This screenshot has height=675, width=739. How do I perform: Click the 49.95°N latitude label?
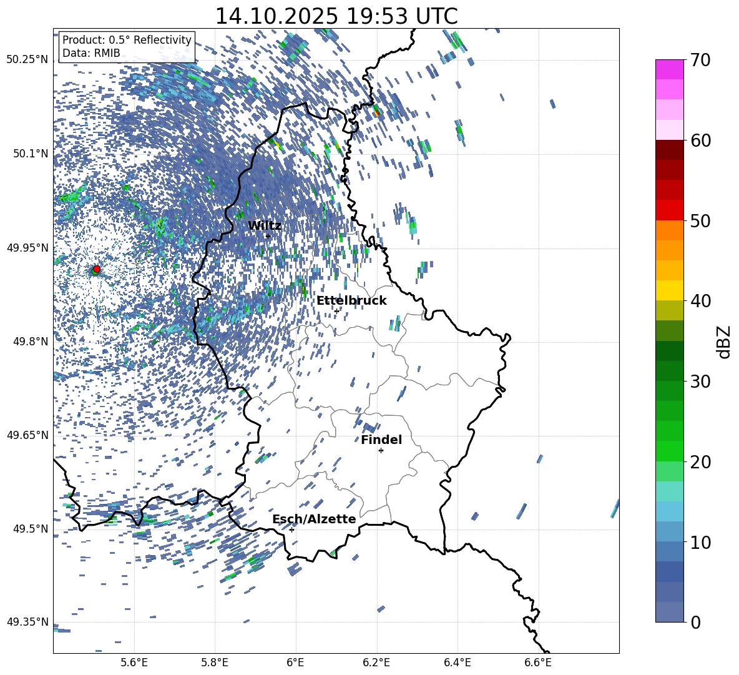tap(27, 247)
